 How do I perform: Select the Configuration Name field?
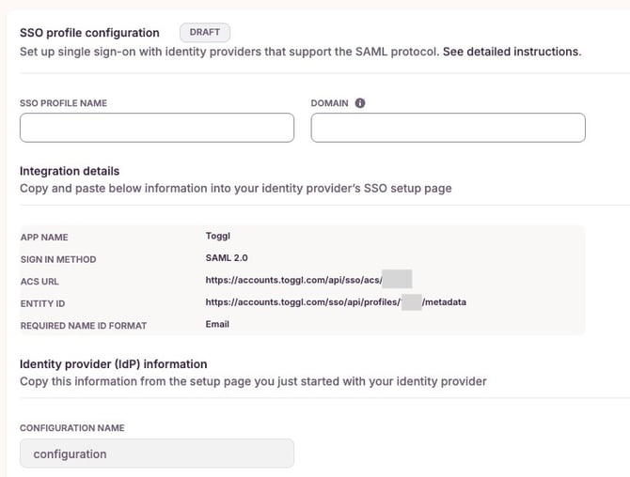click(x=157, y=454)
